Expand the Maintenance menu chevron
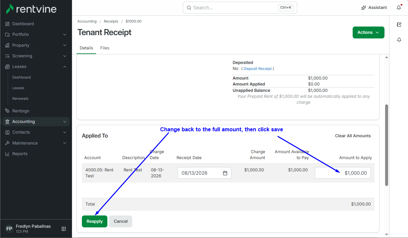 65,143
